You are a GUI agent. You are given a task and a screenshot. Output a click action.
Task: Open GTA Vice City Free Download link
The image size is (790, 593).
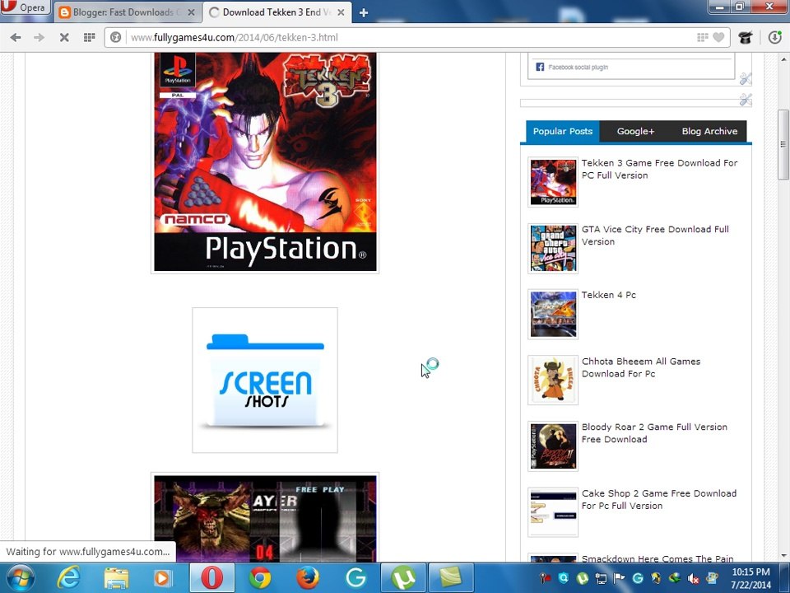point(655,235)
